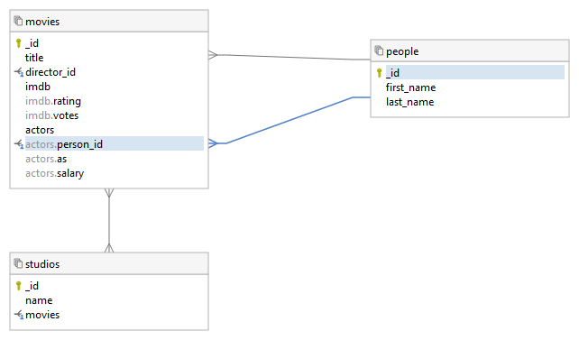Select the imdb.rating field

tap(53, 101)
